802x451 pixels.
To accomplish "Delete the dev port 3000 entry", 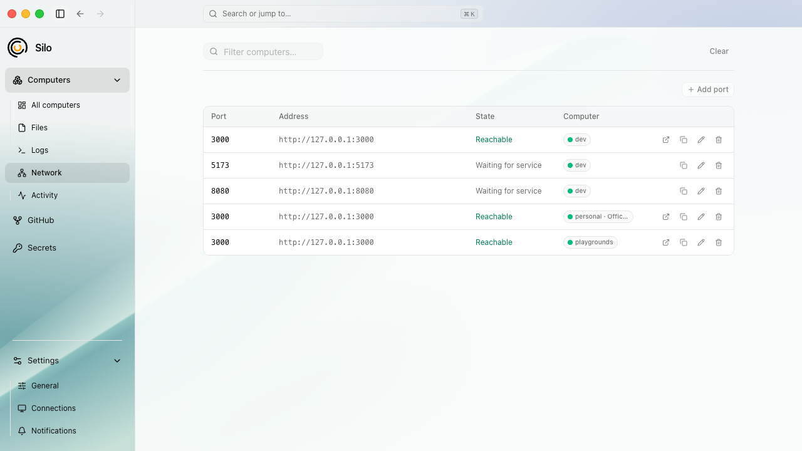I will click(719, 140).
